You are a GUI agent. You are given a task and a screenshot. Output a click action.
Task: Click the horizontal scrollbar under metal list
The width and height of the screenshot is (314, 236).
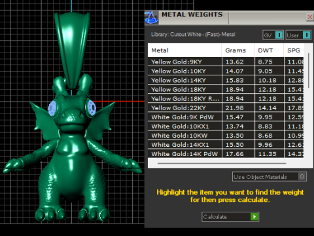(x=222, y=163)
